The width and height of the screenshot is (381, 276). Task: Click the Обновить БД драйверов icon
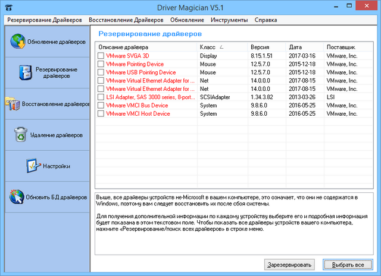pos(17,197)
